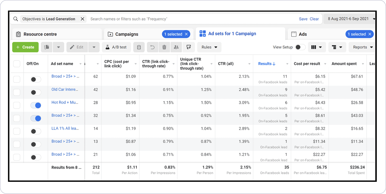
Task: Click the undo arrow icon
Action: point(152,47)
